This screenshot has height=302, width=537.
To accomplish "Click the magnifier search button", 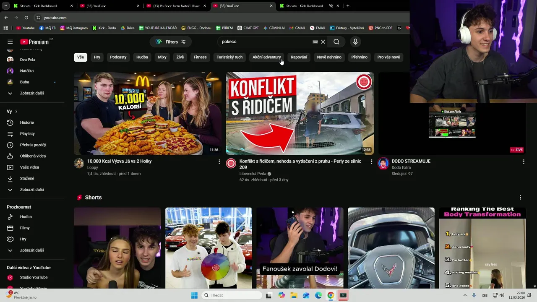I will pyautogui.click(x=336, y=42).
